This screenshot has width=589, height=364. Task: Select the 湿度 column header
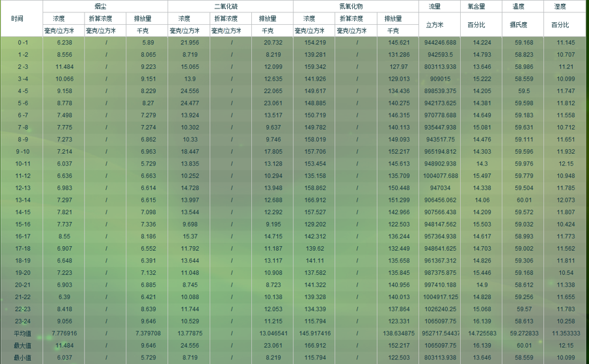[x=565, y=6]
